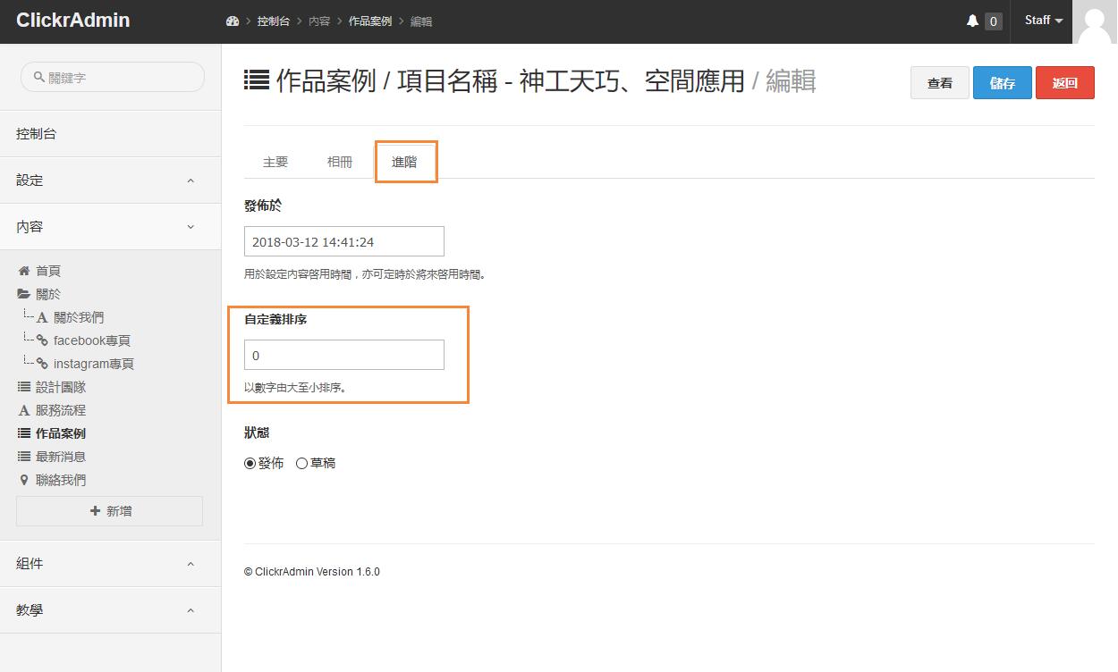Image resolution: width=1118 pixels, height=672 pixels.
Task: Open 設計團隊 in the sidebar
Action: pyautogui.click(x=61, y=387)
